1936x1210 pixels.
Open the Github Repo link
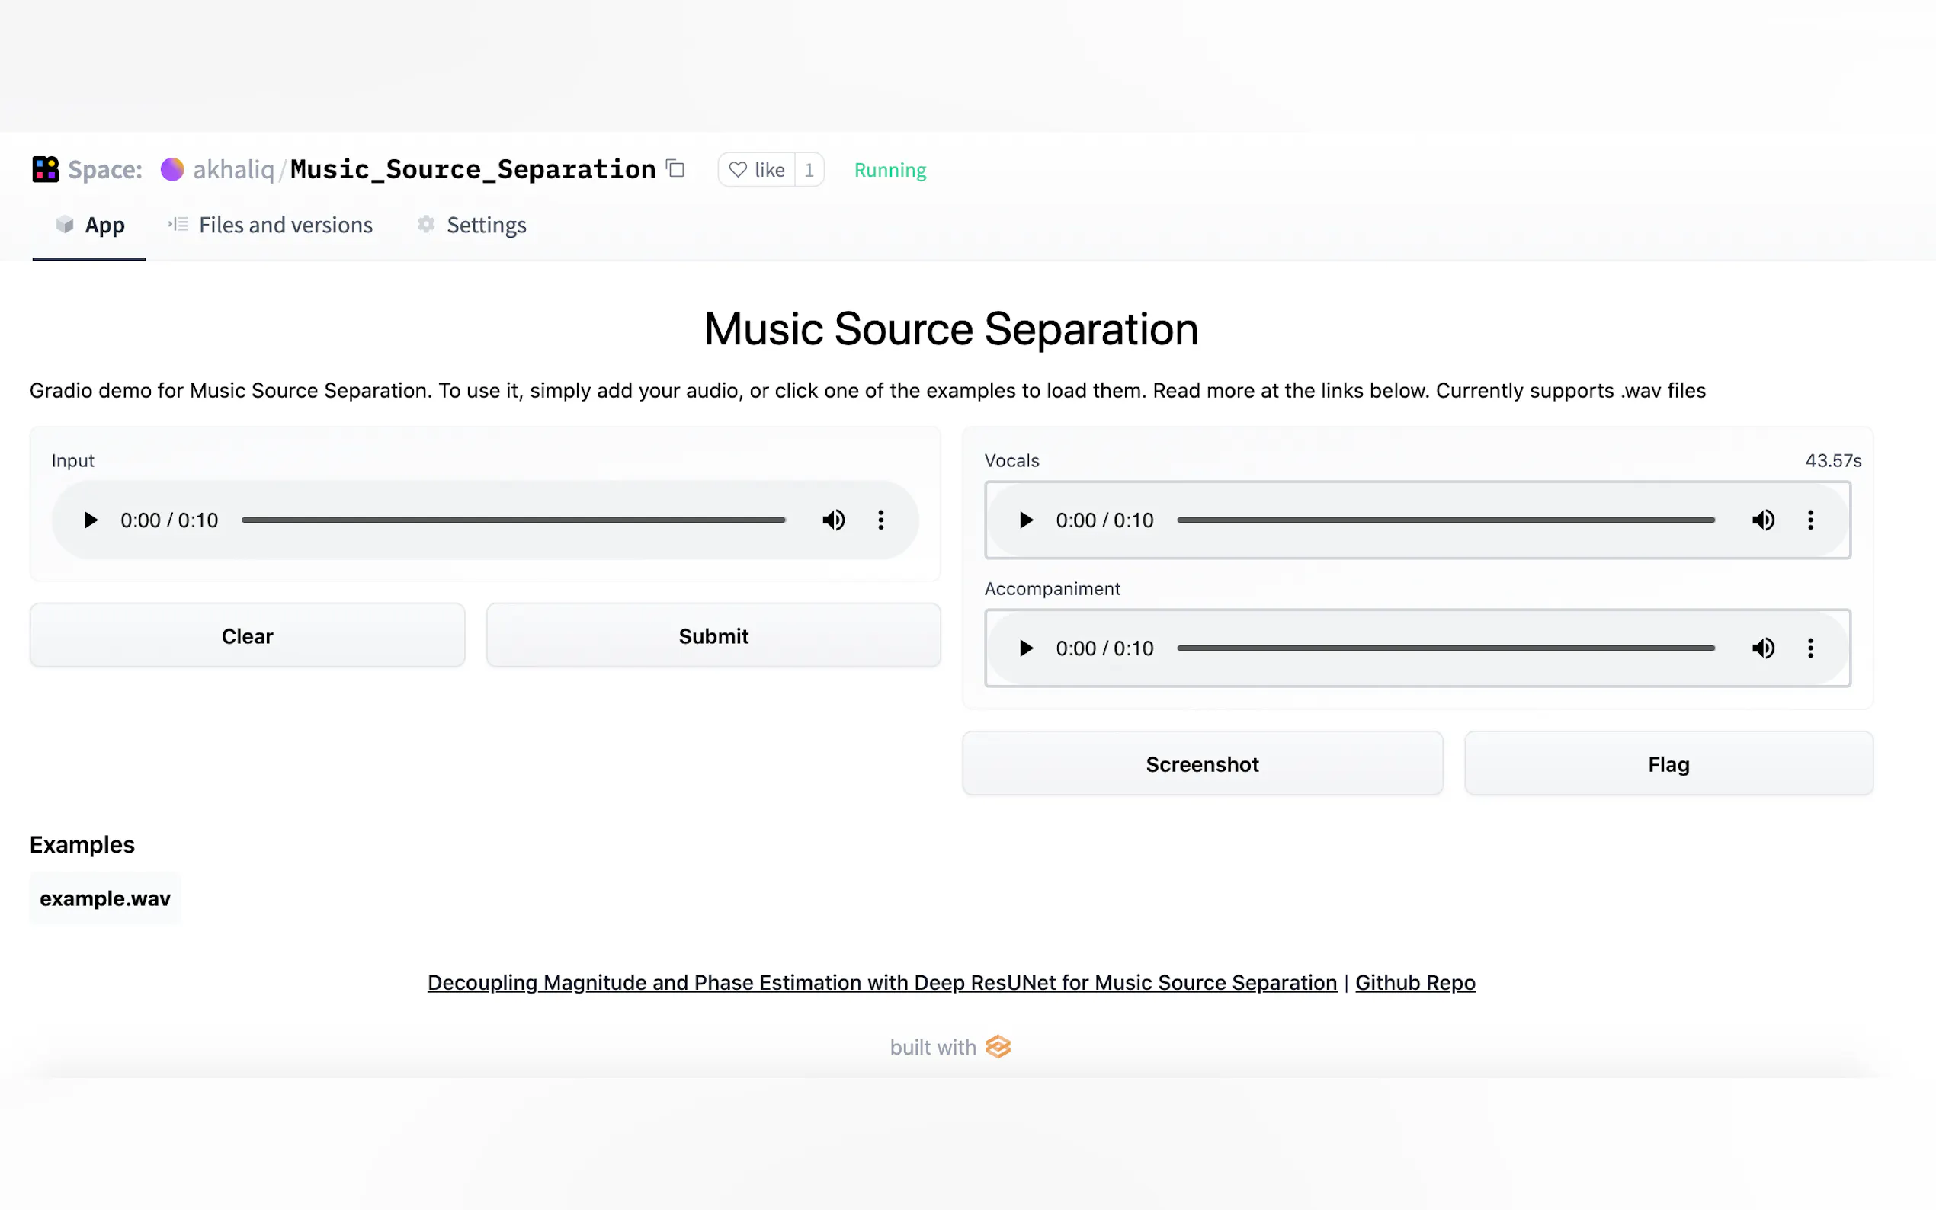point(1414,982)
